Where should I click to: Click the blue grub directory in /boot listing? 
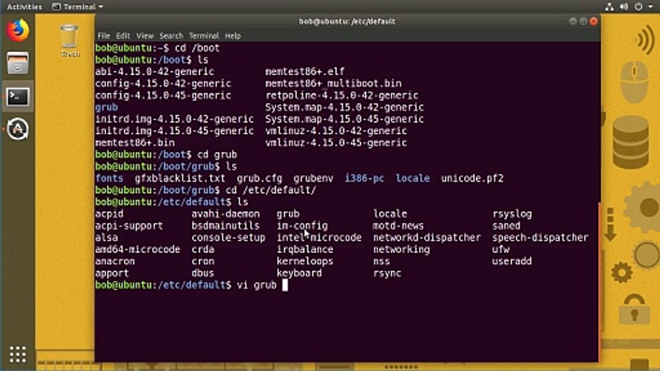(x=106, y=107)
